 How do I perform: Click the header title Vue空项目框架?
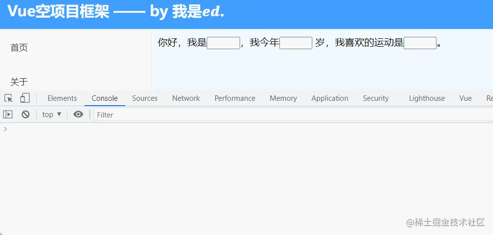pyautogui.click(x=58, y=11)
